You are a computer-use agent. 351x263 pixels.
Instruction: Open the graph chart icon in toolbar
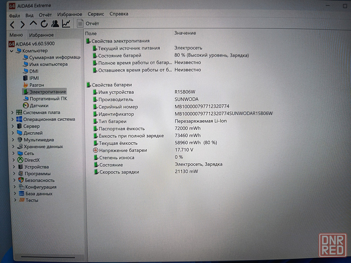[x=66, y=24]
